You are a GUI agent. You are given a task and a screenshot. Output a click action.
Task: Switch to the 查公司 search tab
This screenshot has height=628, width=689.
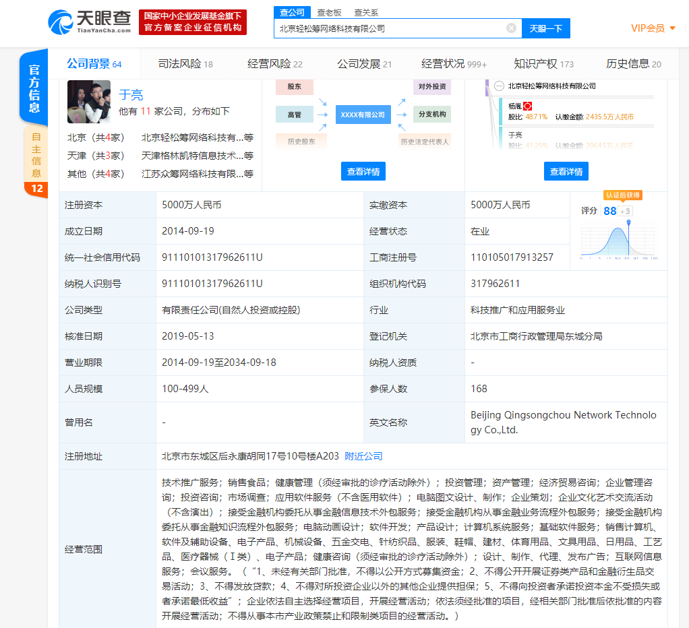(292, 12)
